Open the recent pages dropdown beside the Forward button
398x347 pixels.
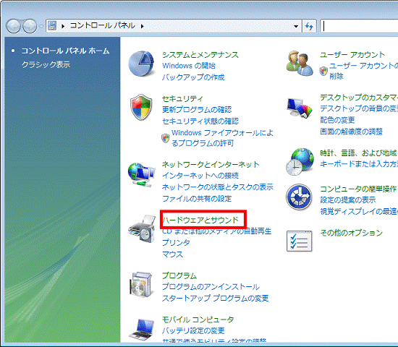point(41,26)
